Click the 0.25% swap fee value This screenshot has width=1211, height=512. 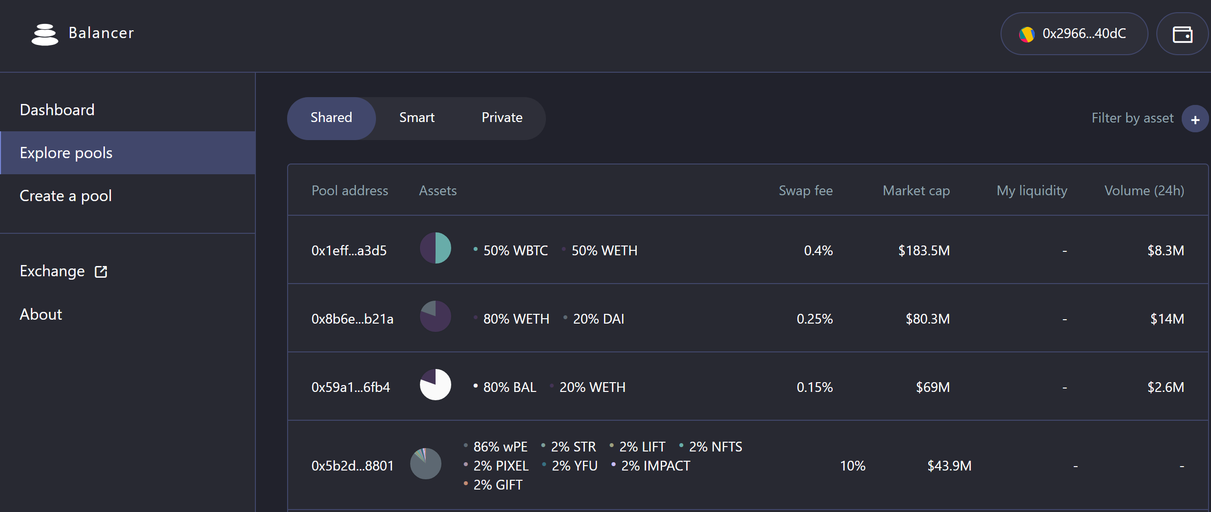point(815,319)
